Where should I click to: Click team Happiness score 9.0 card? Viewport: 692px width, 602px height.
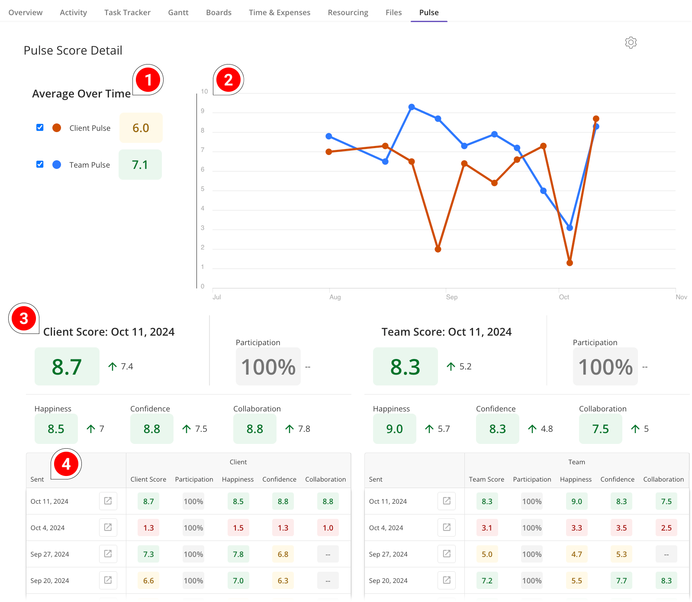(x=395, y=429)
